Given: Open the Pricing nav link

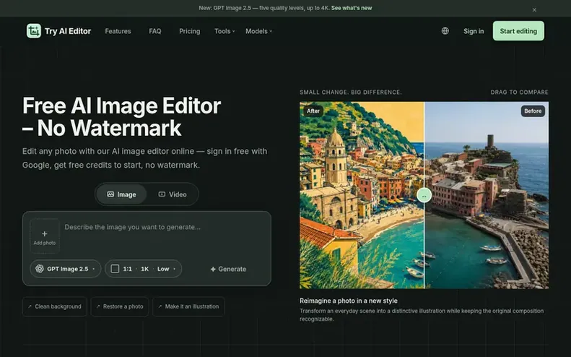Looking at the screenshot, I should (x=189, y=31).
